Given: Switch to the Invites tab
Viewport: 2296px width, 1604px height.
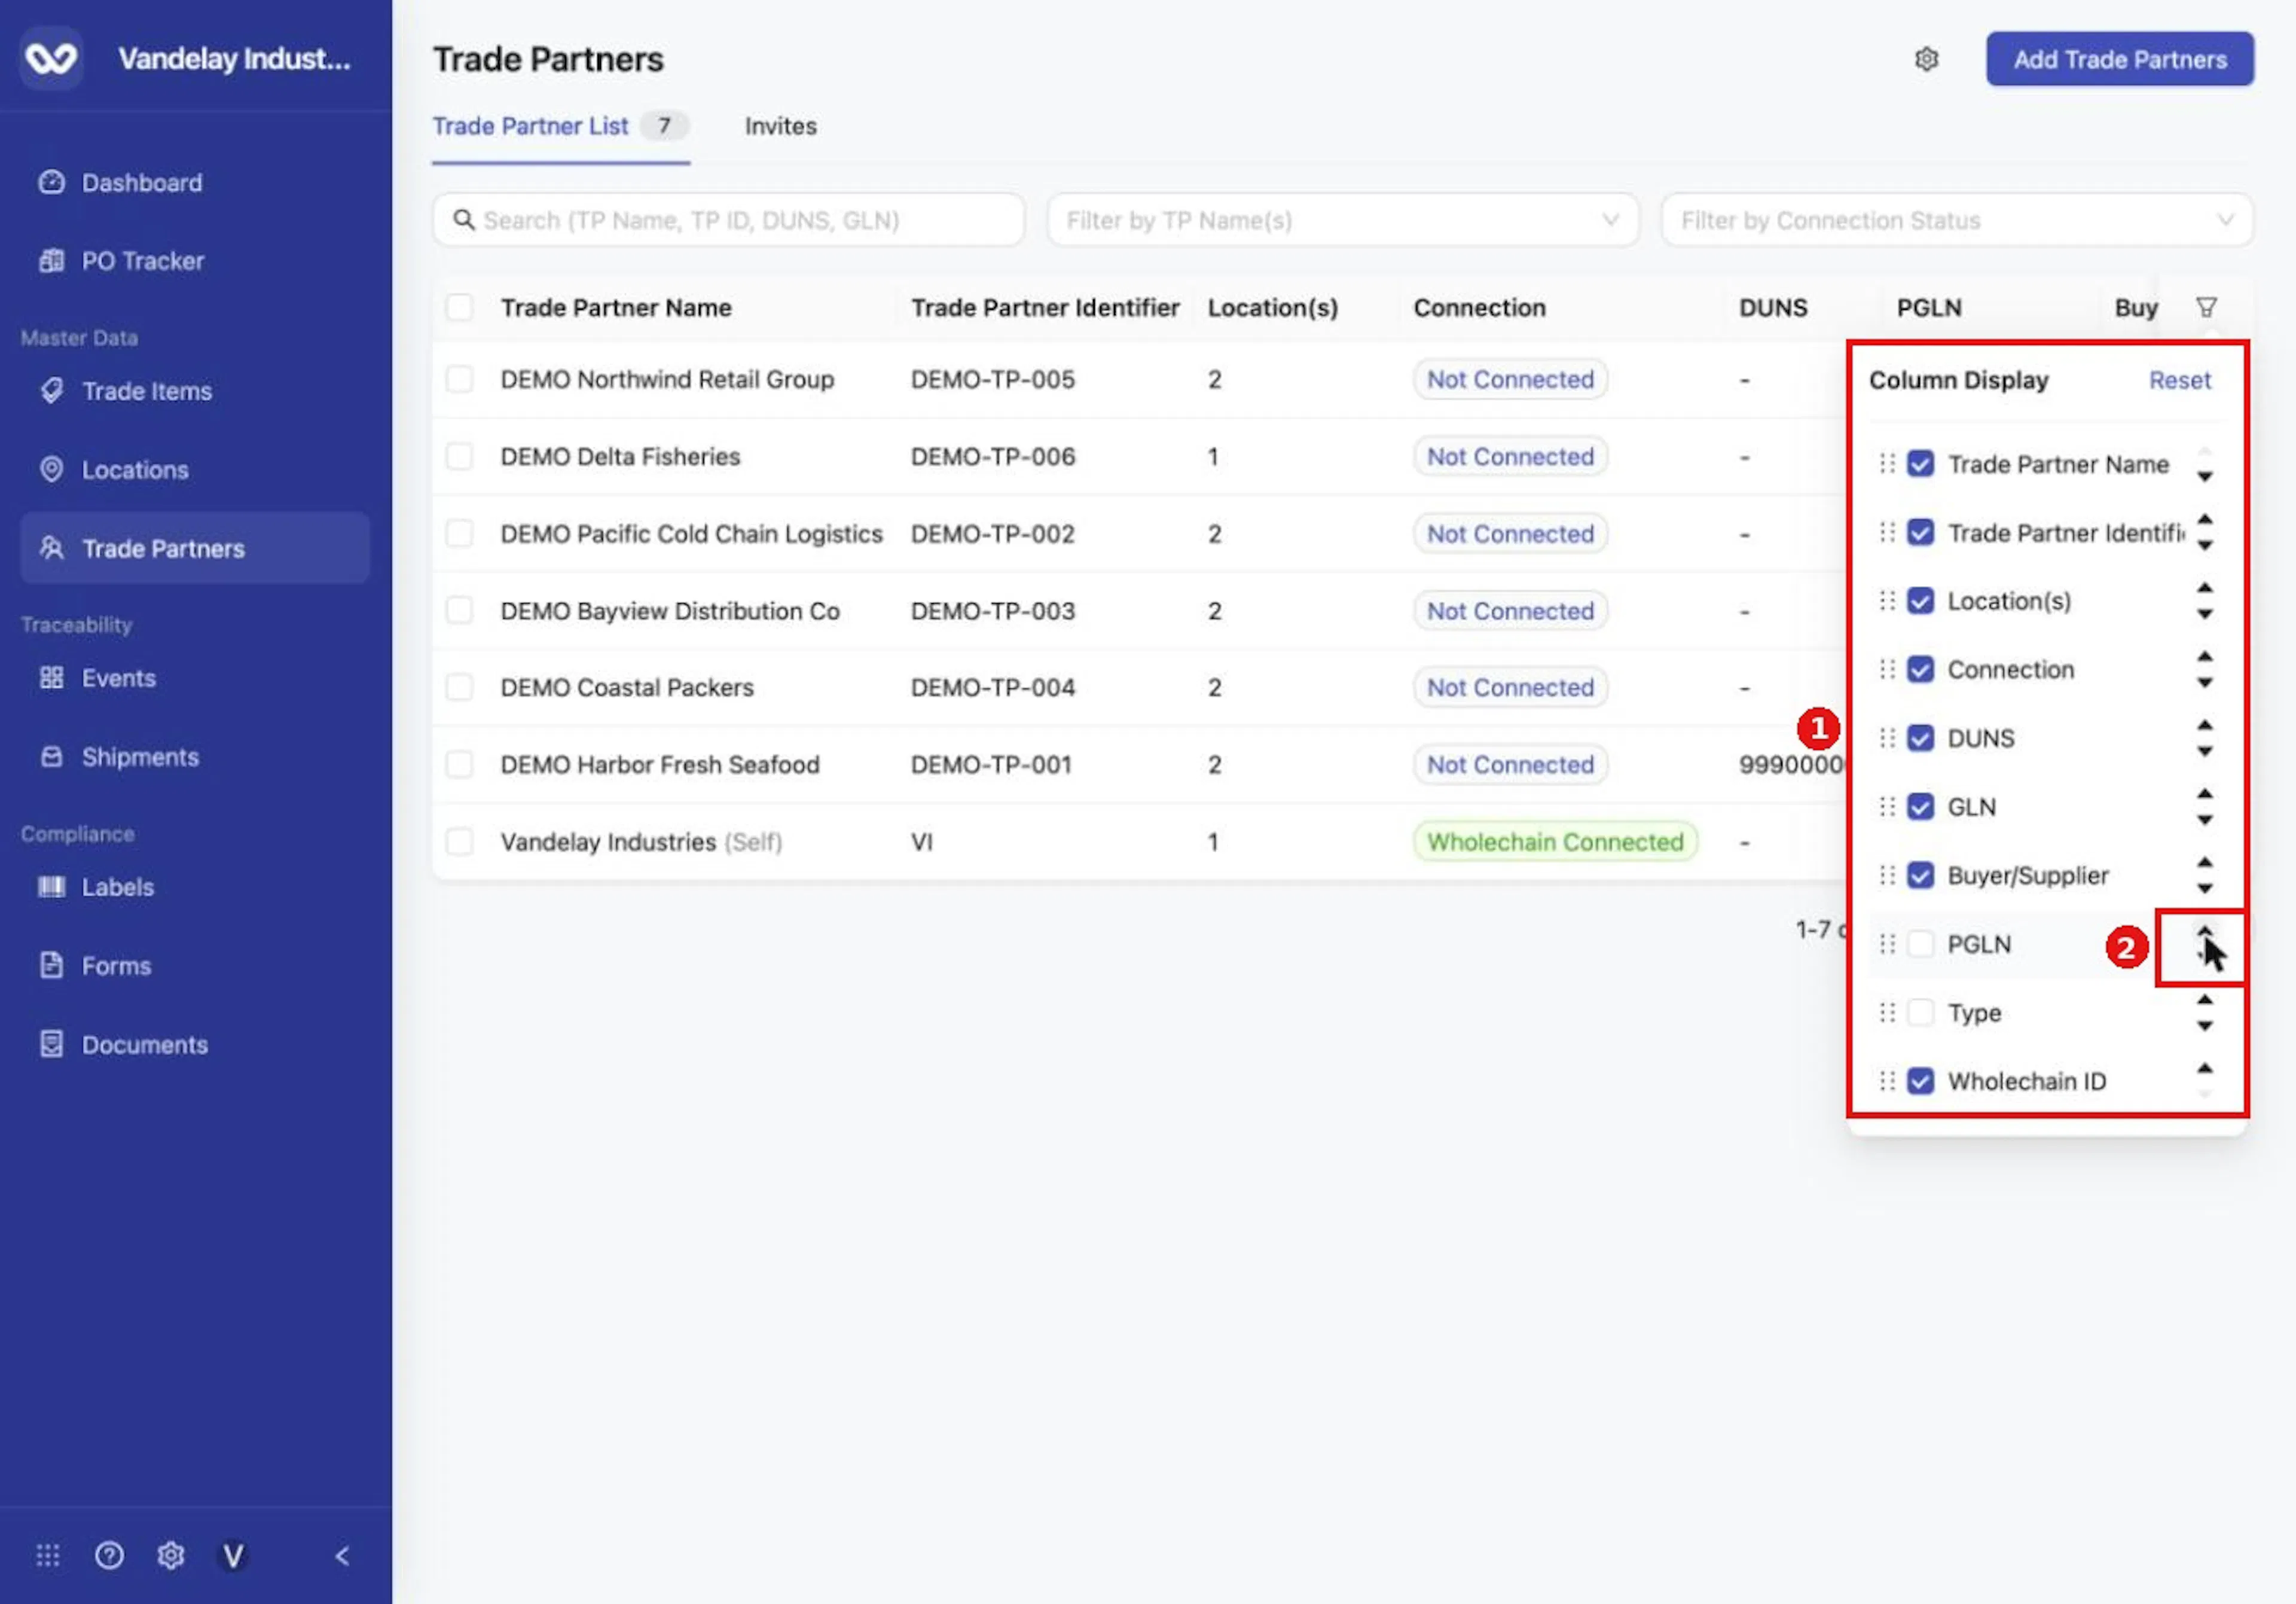Looking at the screenshot, I should (780, 126).
